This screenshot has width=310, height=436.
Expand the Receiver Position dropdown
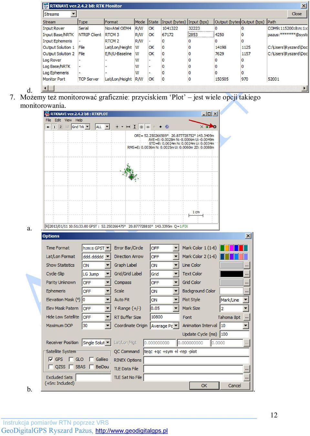coord(108,342)
